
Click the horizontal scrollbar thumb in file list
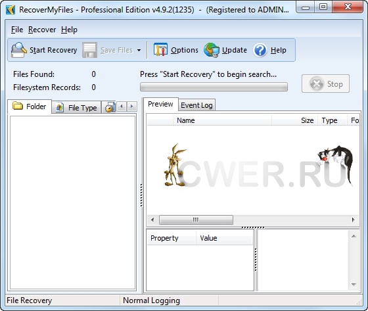tap(196, 220)
